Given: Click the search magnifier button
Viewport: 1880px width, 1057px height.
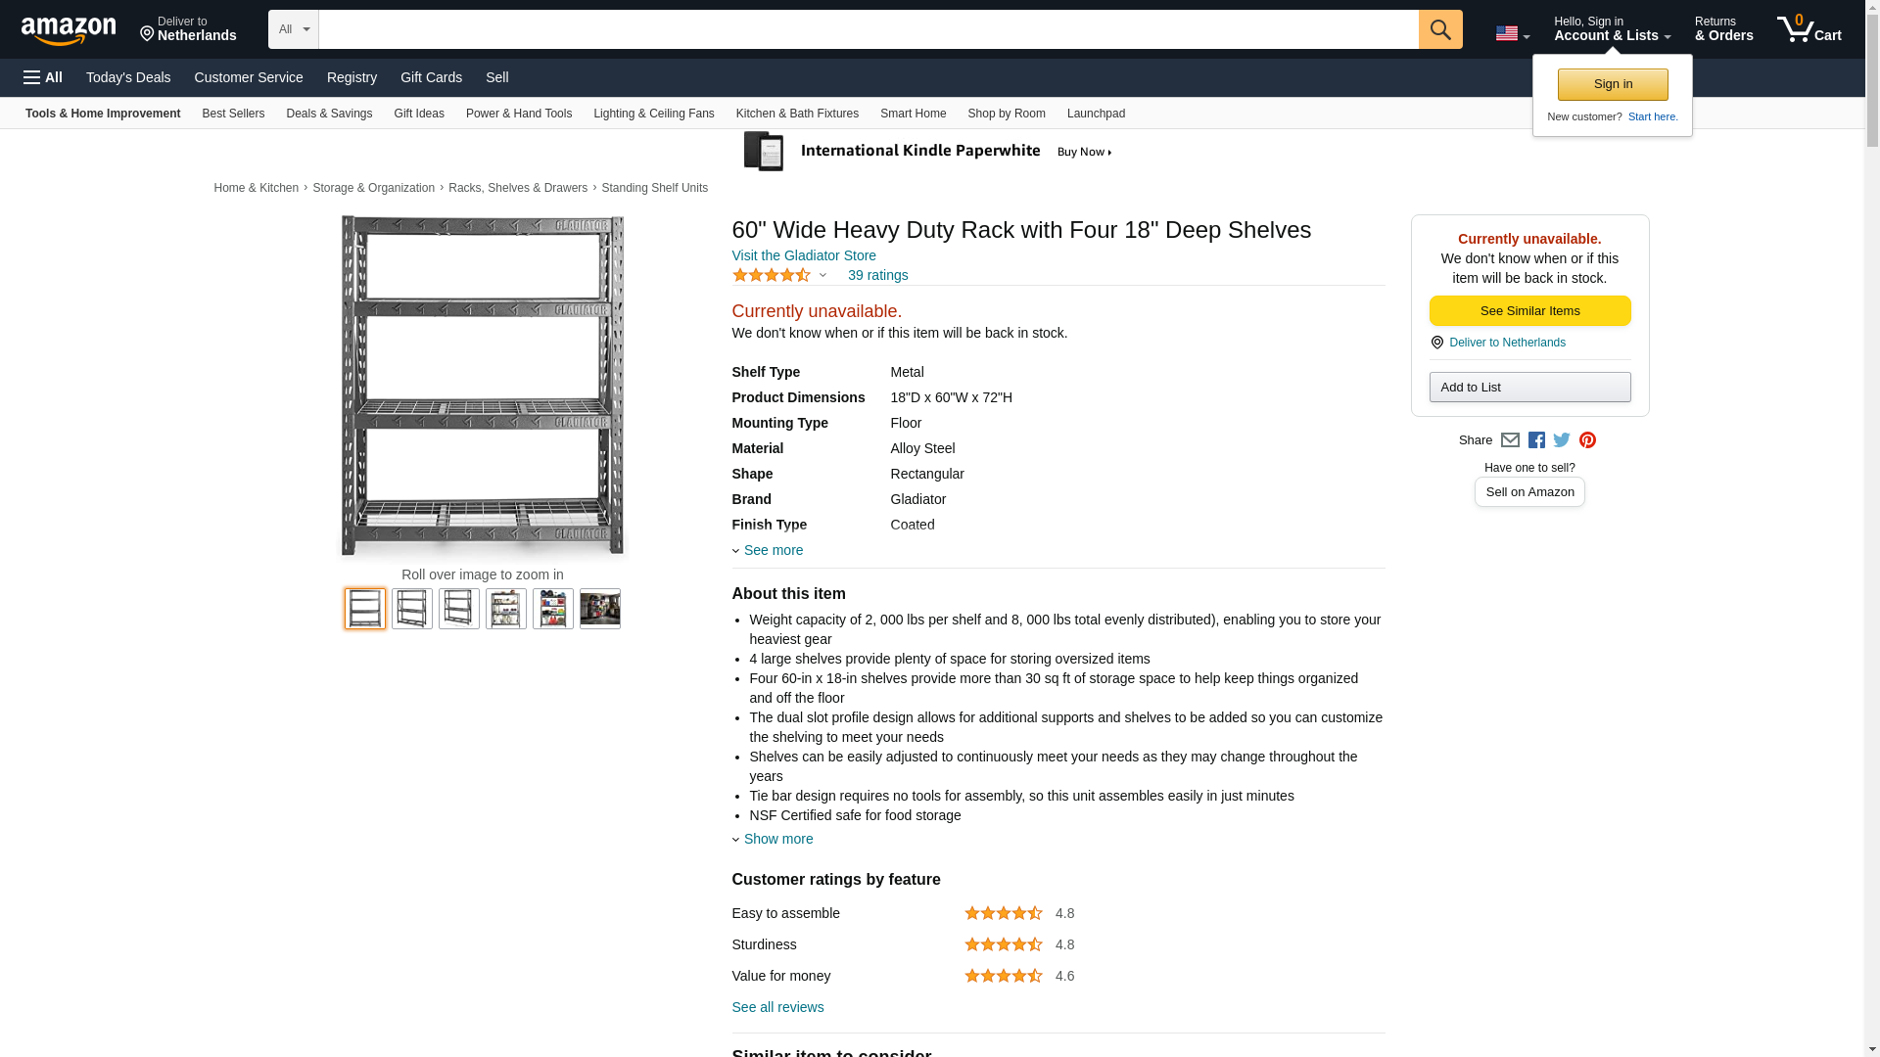Looking at the screenshot, I should coord(1439,29).
